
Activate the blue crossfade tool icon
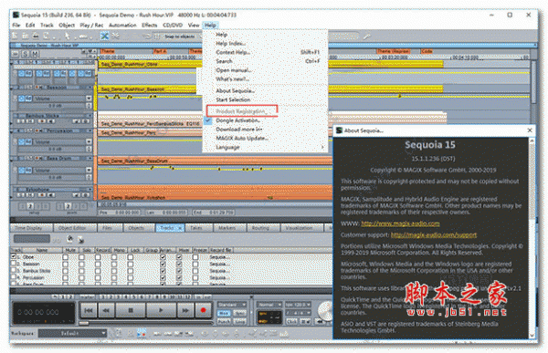(104, 36)
